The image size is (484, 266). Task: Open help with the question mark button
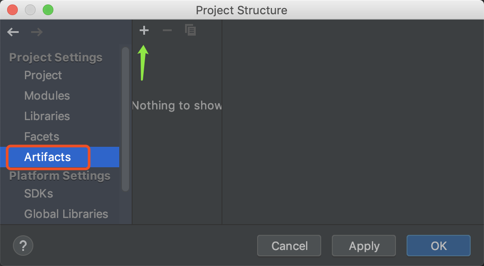pos(23,246)
